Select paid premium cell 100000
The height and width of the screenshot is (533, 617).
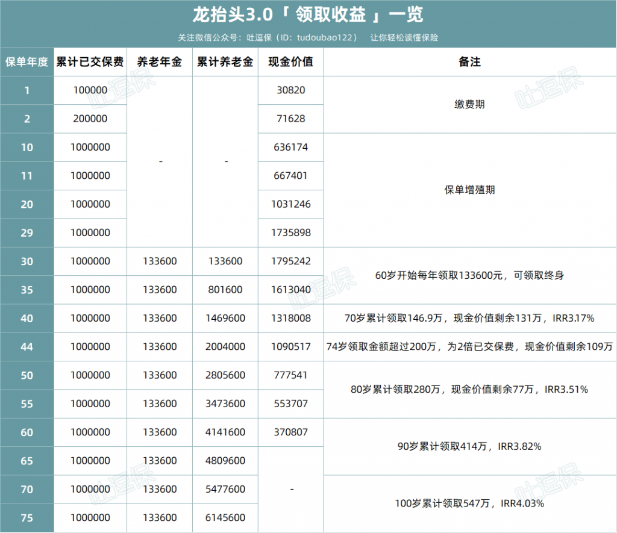point(90,90)
